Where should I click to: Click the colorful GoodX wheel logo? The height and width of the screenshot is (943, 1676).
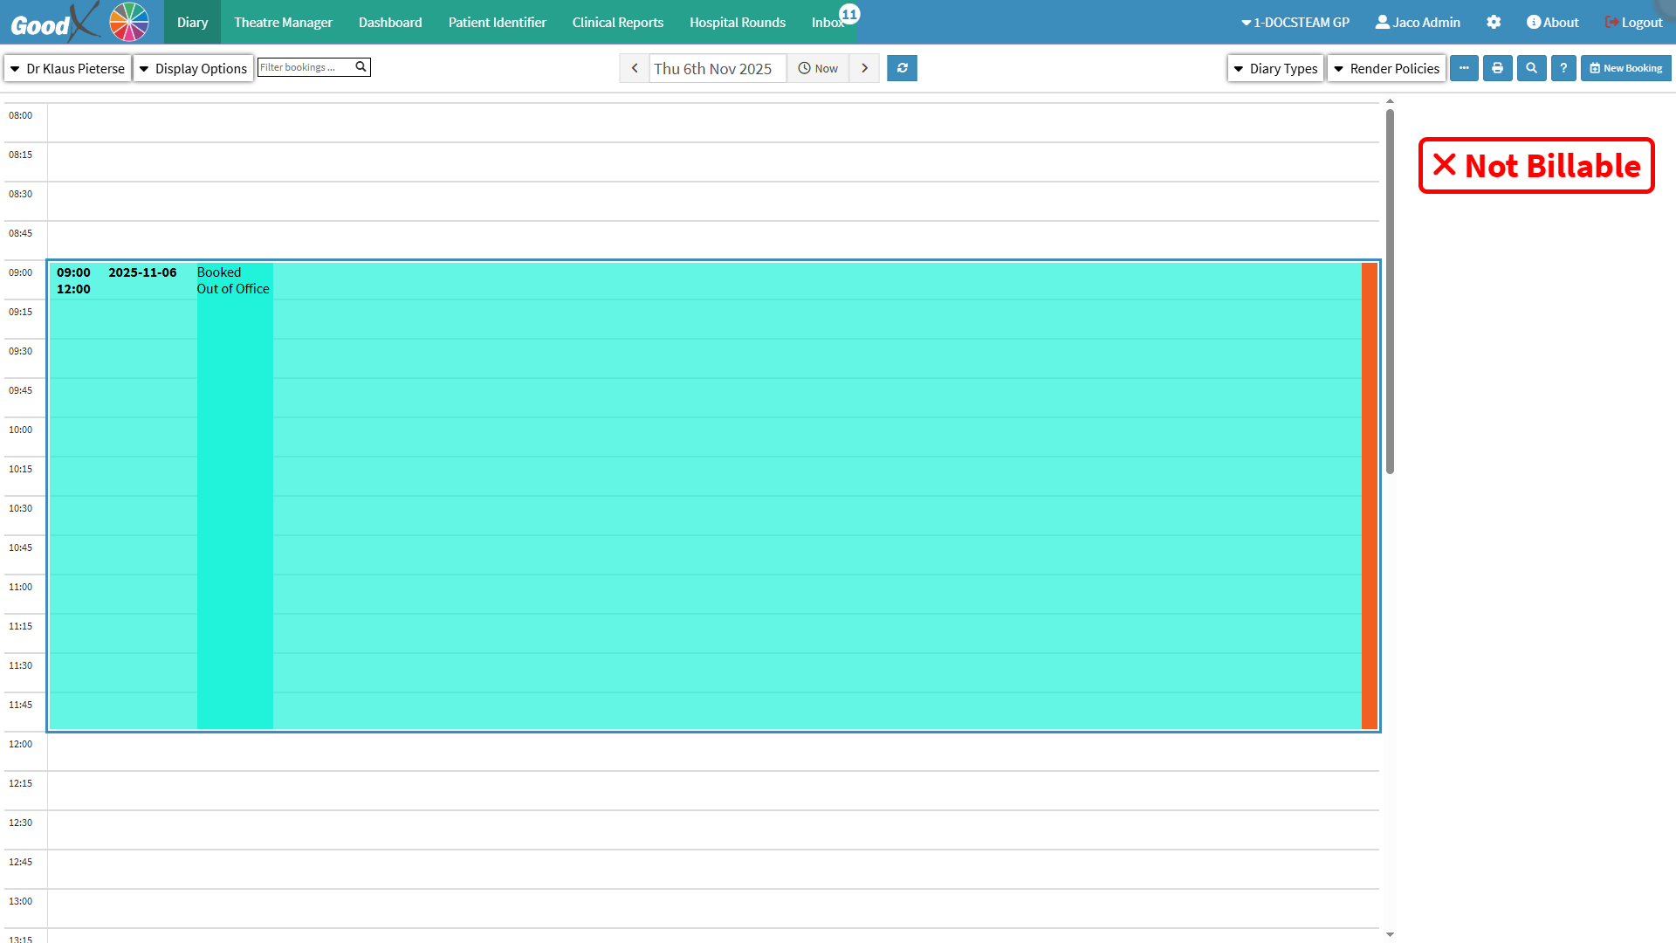[x=129, y=22]
